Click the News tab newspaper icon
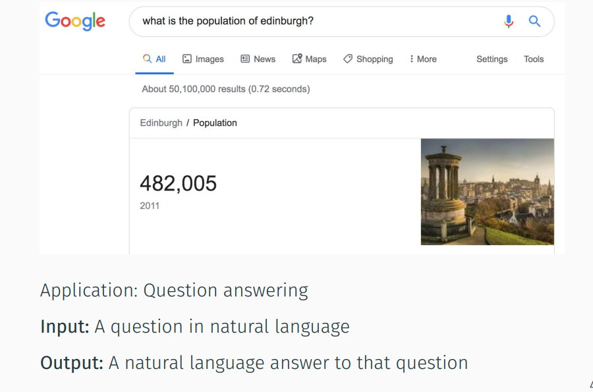Viewport: 593px width, 392px height. (245, 59)
